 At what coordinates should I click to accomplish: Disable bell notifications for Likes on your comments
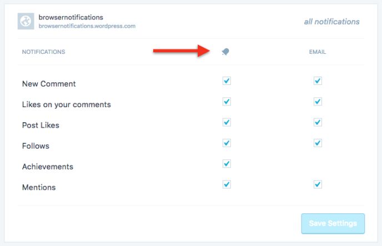click(227, 102)
